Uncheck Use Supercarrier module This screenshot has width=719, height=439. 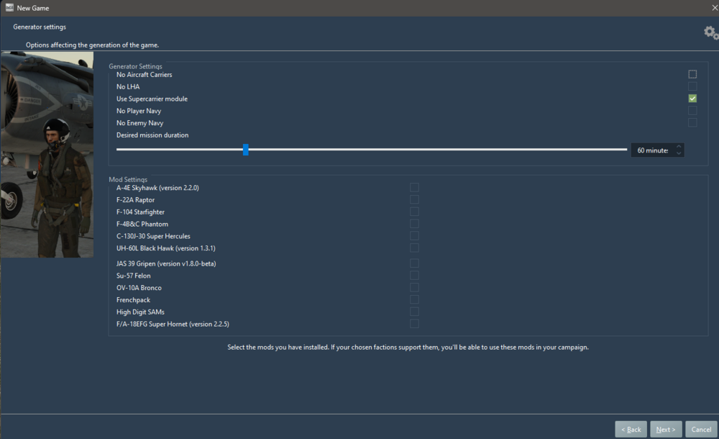[x=692, y=99]
